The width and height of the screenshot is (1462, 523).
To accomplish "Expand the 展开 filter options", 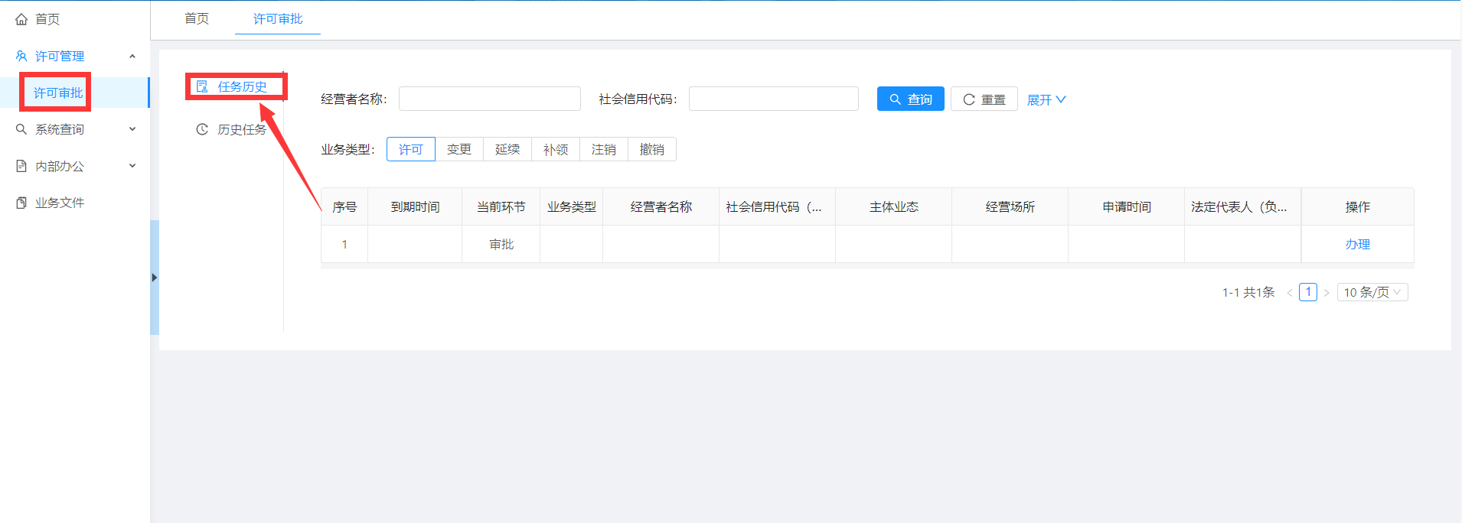I will click(1046, 99).
